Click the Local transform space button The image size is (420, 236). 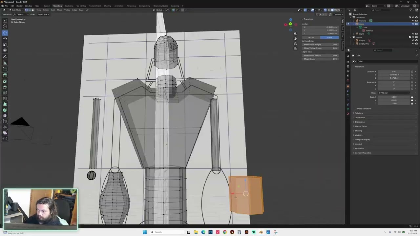[329, 37]
